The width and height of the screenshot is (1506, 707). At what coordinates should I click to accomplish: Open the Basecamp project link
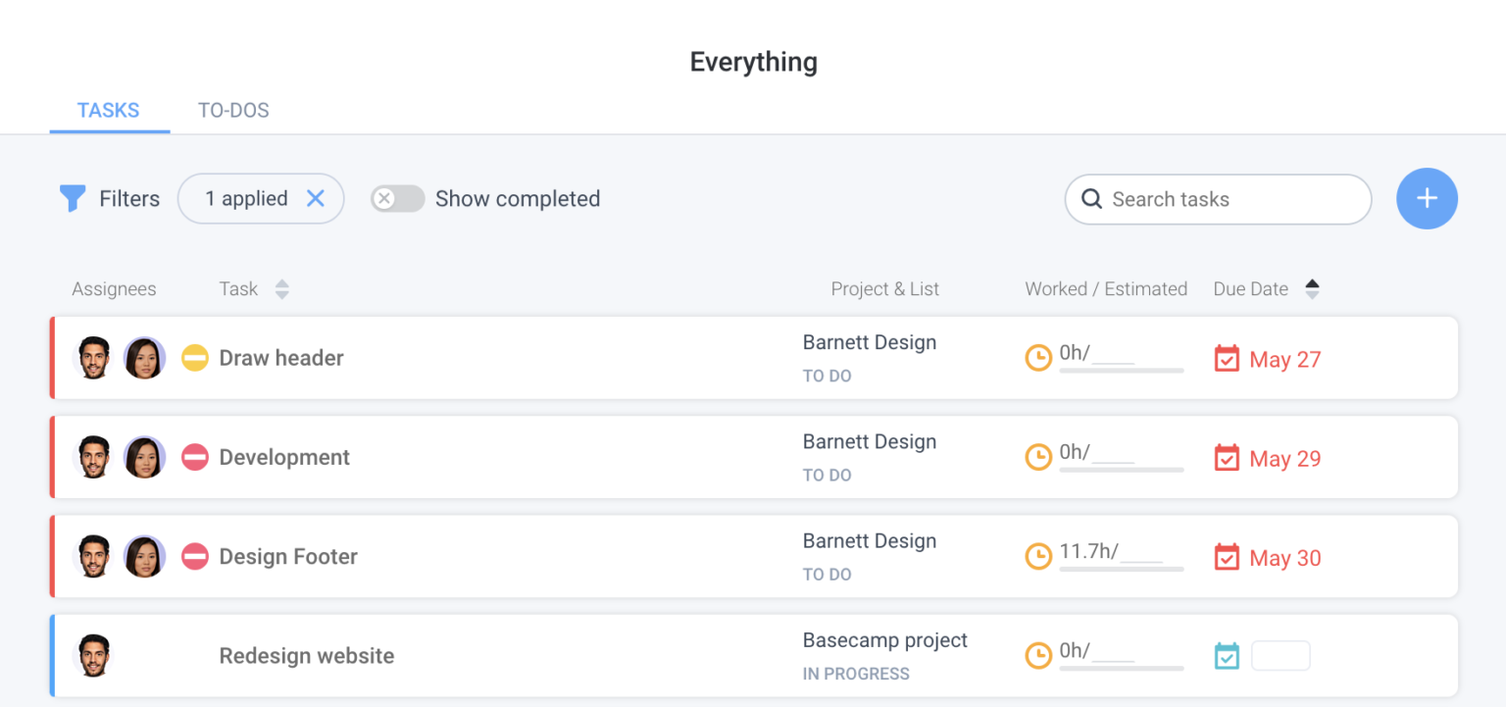click(885, 639)
